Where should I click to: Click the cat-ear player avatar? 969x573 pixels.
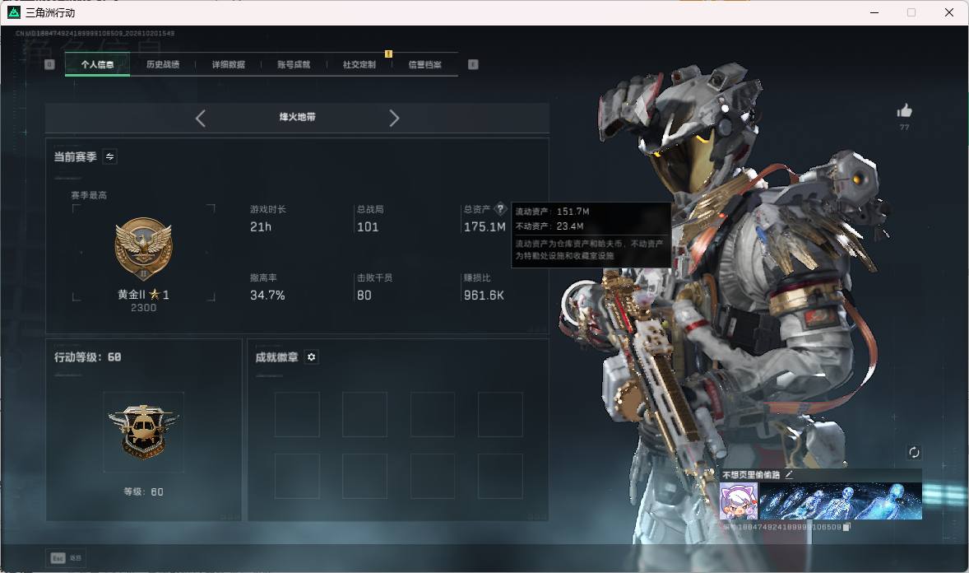coord(739,501)
